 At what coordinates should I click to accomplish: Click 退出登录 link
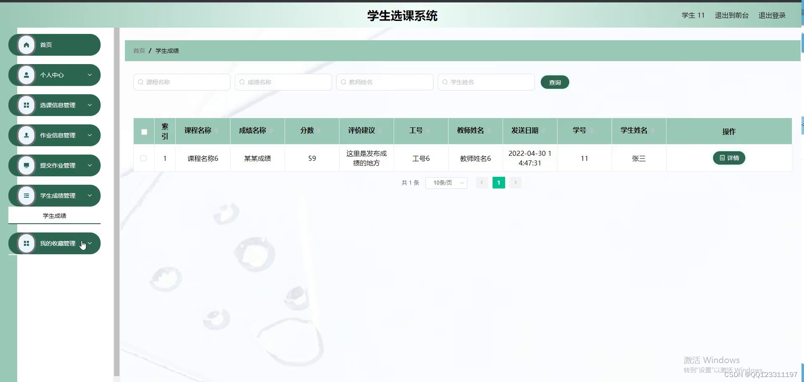[x=772, y=15]
